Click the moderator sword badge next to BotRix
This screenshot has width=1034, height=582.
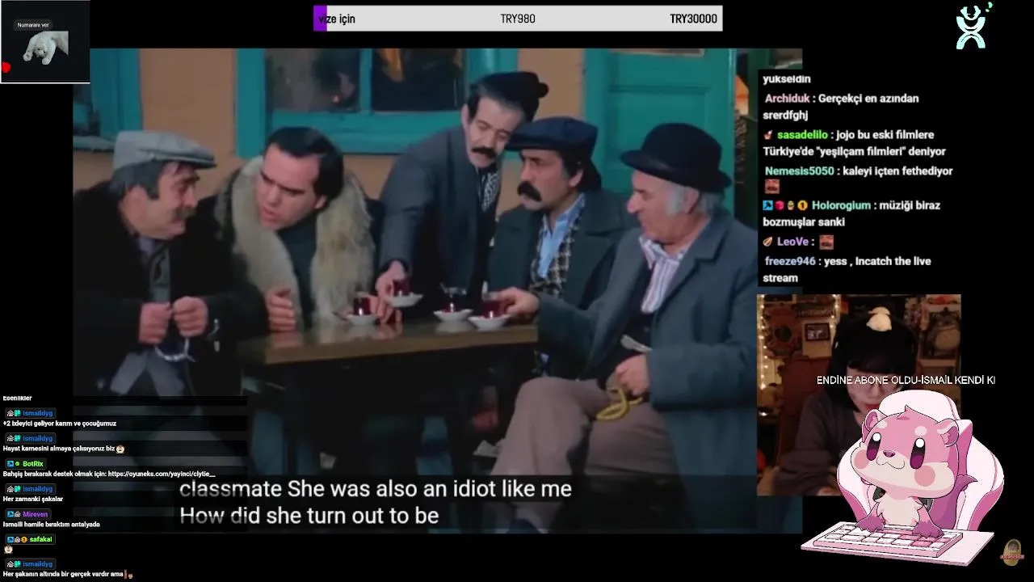(10, 464)
